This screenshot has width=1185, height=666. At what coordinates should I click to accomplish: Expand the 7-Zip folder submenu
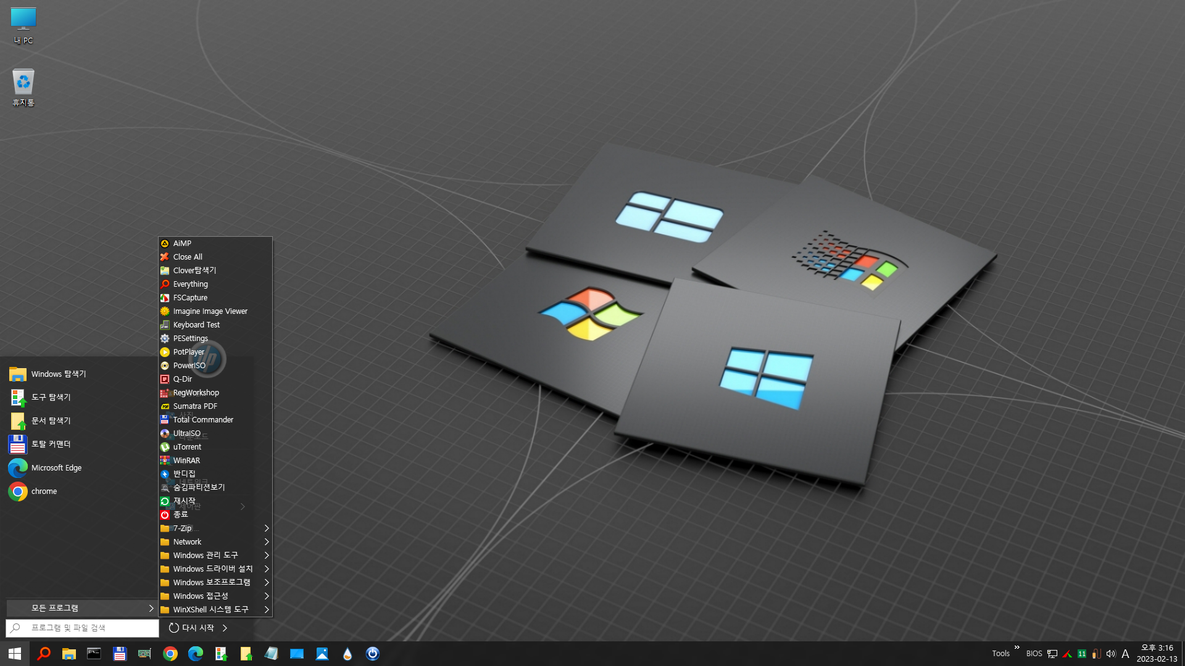pyautogui.click(x=215, y=528)
